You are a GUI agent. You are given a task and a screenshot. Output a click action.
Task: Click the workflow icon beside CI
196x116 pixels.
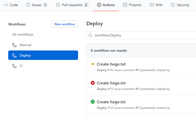14,66
